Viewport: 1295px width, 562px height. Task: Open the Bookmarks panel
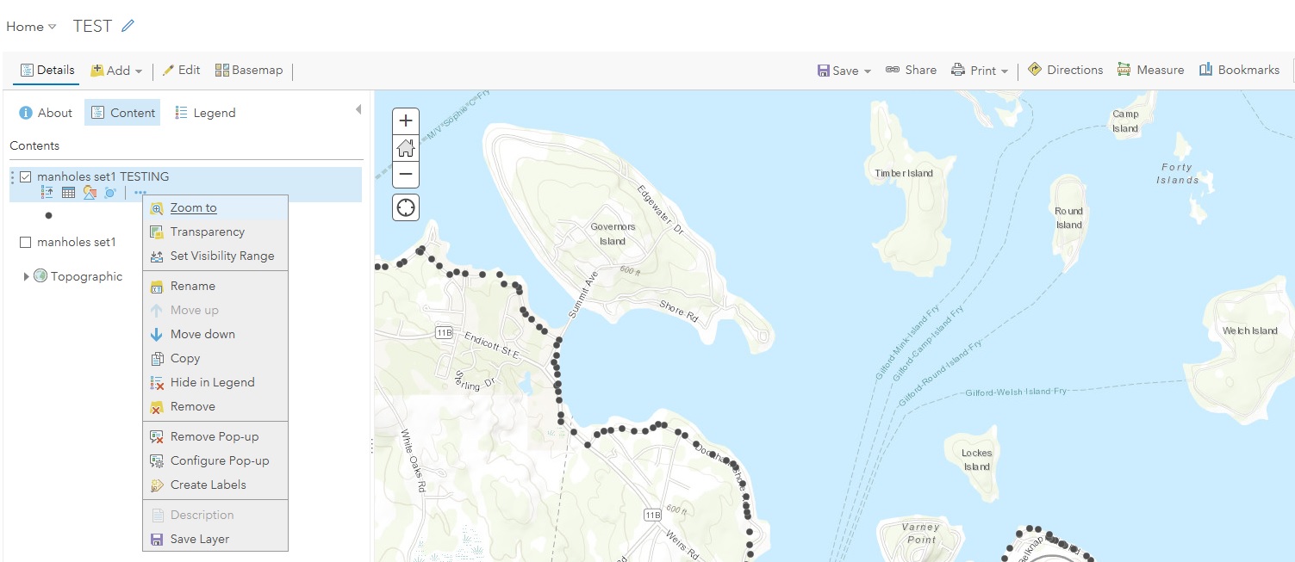[1239, 70]
